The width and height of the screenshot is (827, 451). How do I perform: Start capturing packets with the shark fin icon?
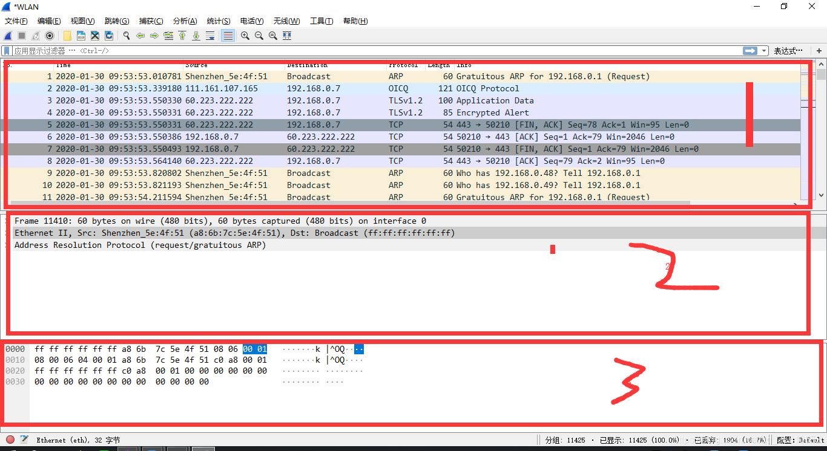[x=8, y=36]
